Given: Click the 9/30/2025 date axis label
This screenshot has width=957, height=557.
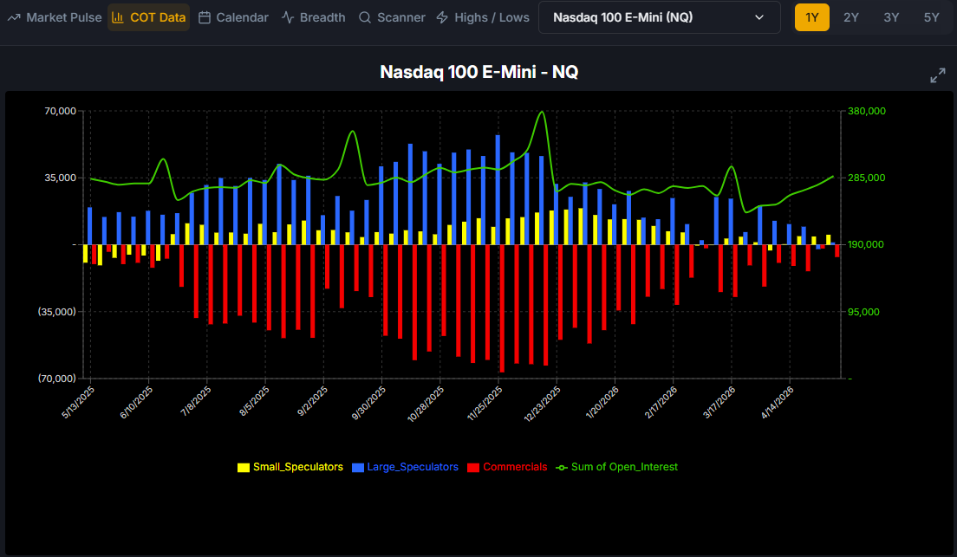Looking at the screenshot, I should click(368, 403).
